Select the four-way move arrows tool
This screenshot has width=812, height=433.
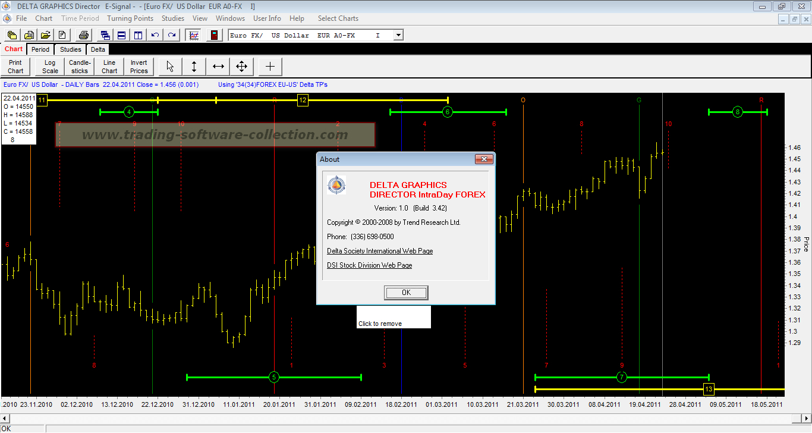click(241, 67)
